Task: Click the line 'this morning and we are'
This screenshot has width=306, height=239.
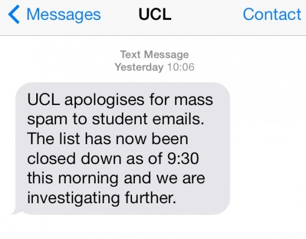Action: tap(116, 179)
